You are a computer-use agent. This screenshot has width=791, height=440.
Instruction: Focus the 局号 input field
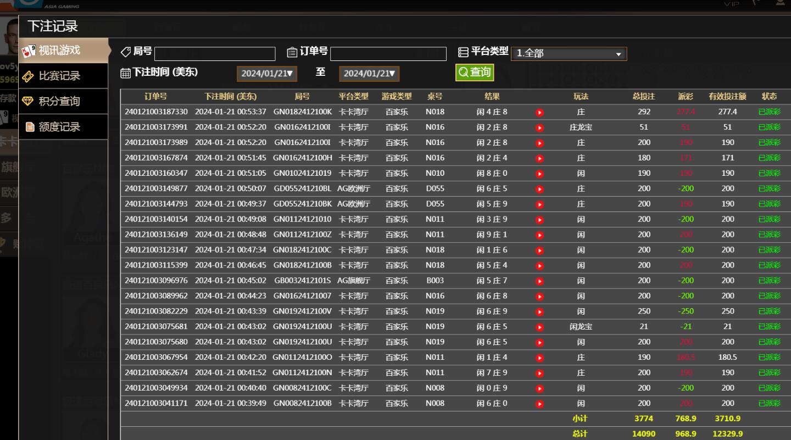[x=215, y=53]
